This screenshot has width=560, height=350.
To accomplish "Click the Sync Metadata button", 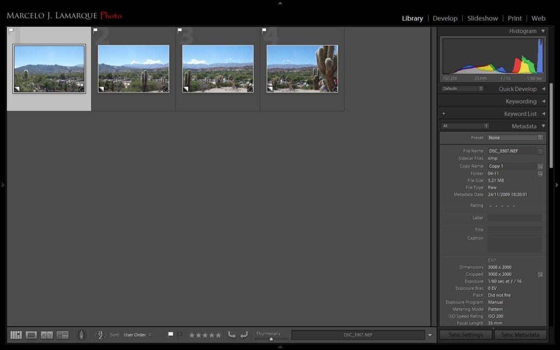I will coord(520,334).
